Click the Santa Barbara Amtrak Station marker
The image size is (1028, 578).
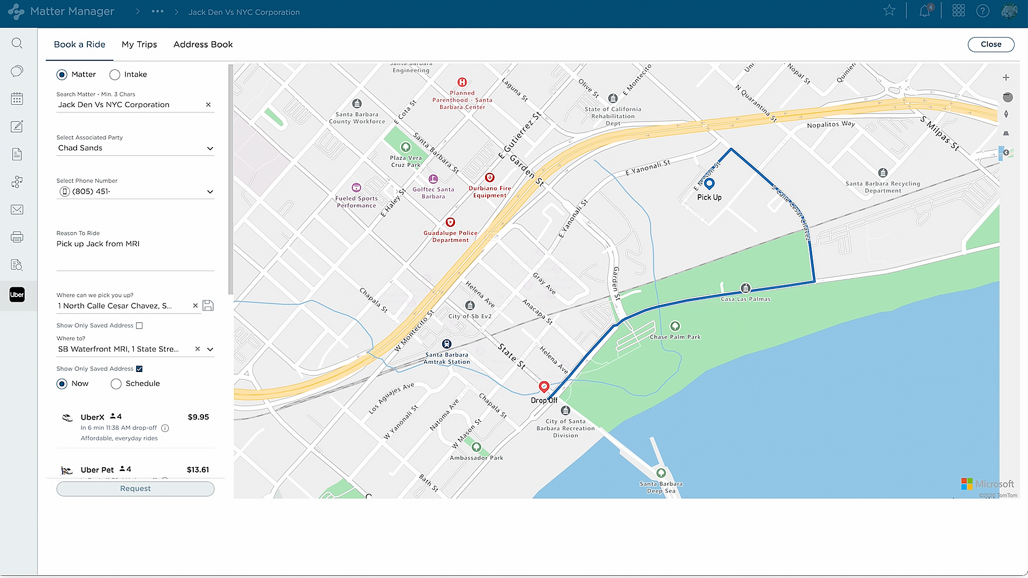pyautogui.click(x=447, y=344)
